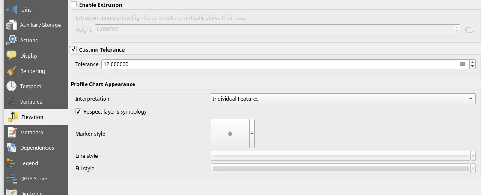Clear the Tolerance value with the X icon
The image size is (481, 195).
[462, 64]
